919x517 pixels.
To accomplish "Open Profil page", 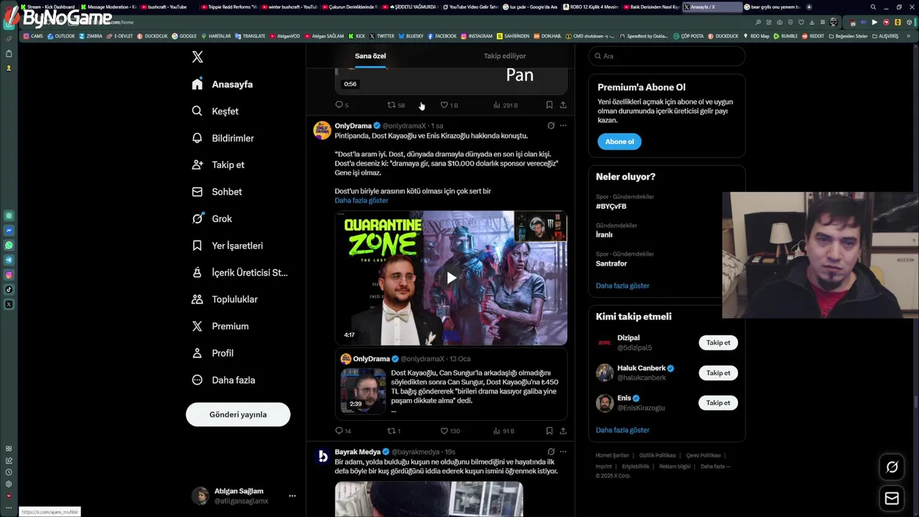I will tap(213, 353).
